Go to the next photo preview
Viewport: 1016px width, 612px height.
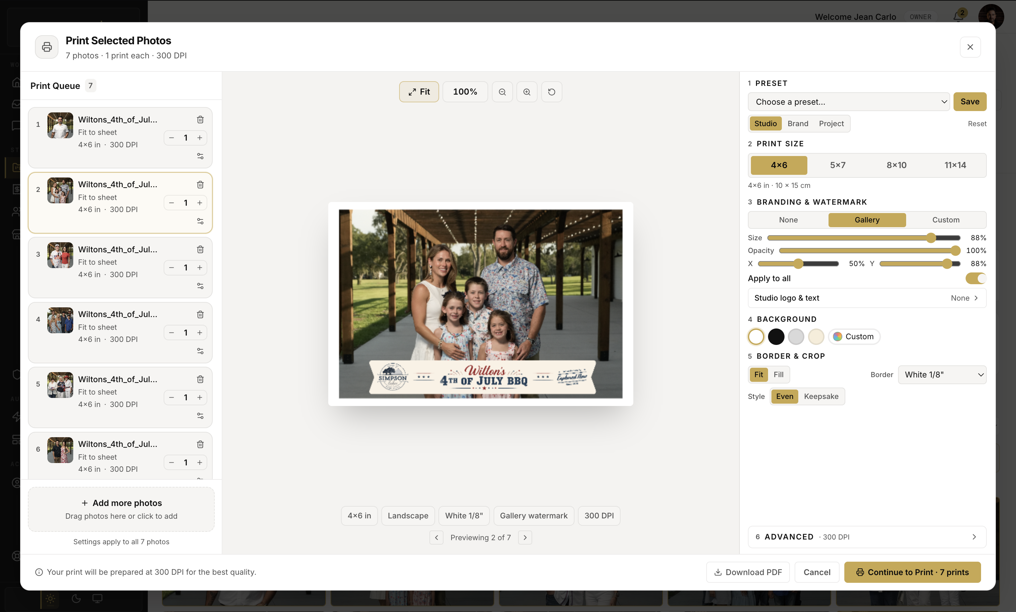(x=525, y=538)
